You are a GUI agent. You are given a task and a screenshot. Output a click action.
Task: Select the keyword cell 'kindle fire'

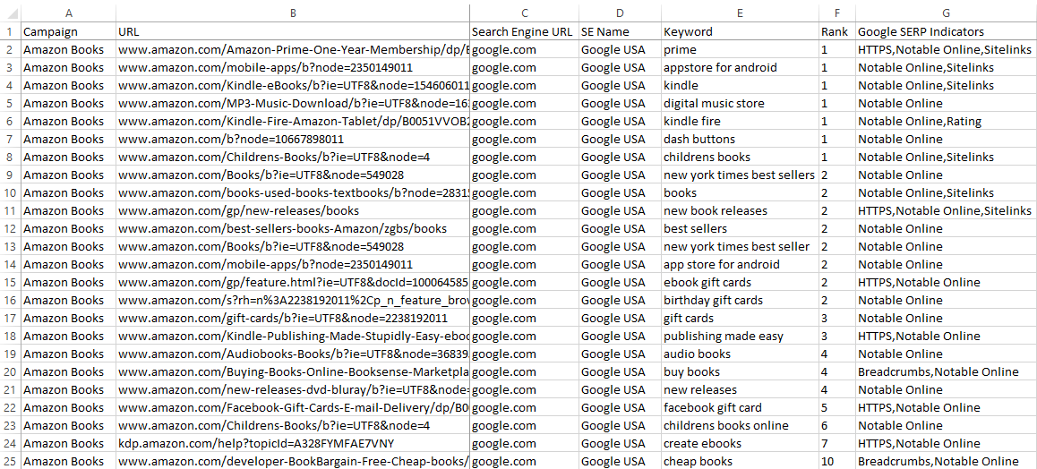[x=740, y=121]
